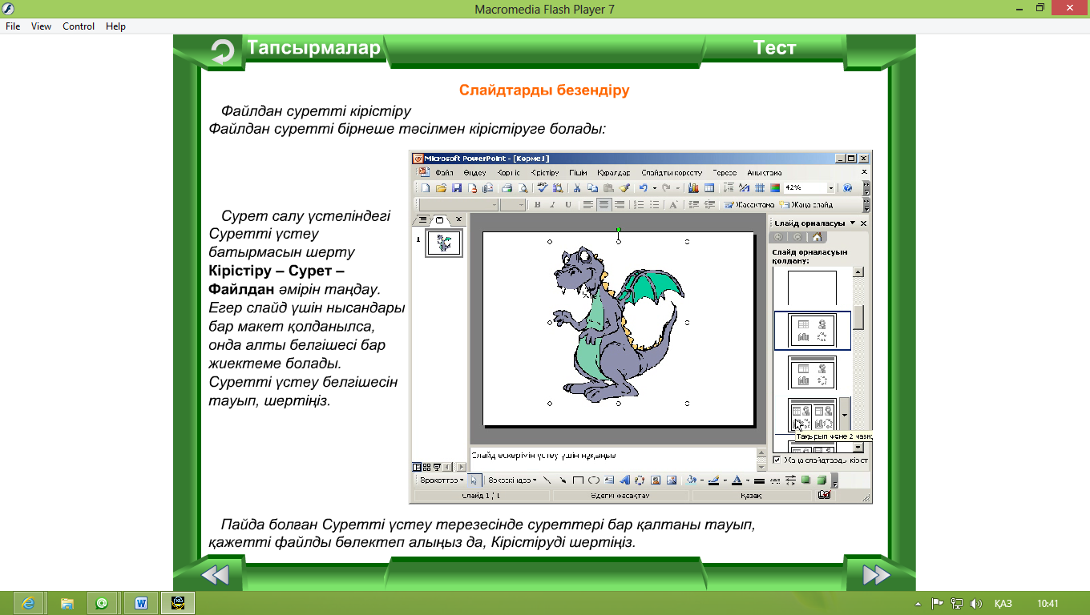Screen dimensions: 1090x615
Task: Select the WordArt insert icon
Action: click(x=624, y=480)
